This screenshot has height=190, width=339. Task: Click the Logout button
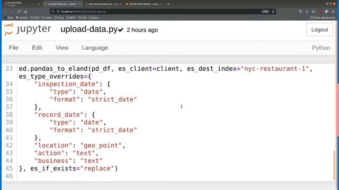coord(319,30)
